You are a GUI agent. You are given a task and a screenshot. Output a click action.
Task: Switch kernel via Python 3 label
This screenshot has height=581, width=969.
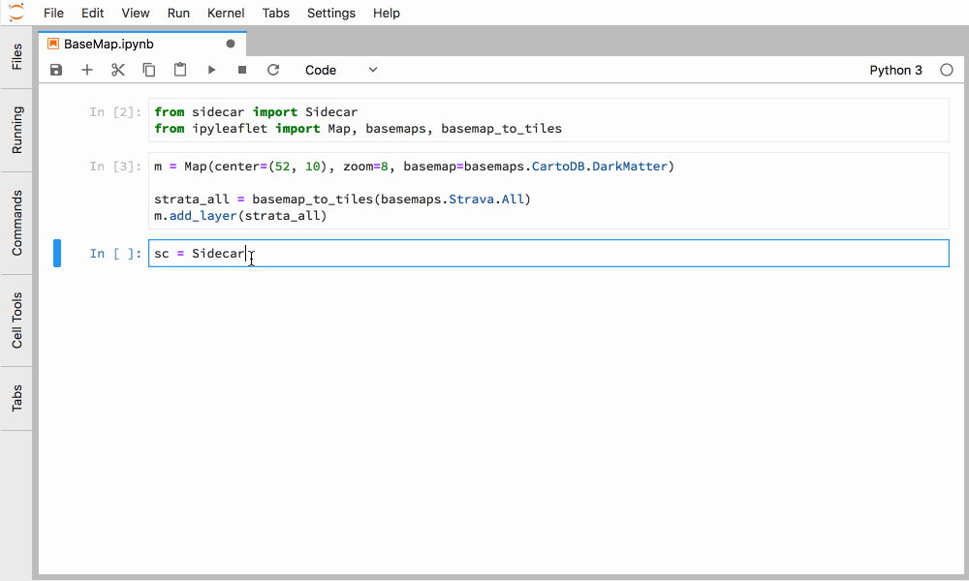tap(895, 70)
